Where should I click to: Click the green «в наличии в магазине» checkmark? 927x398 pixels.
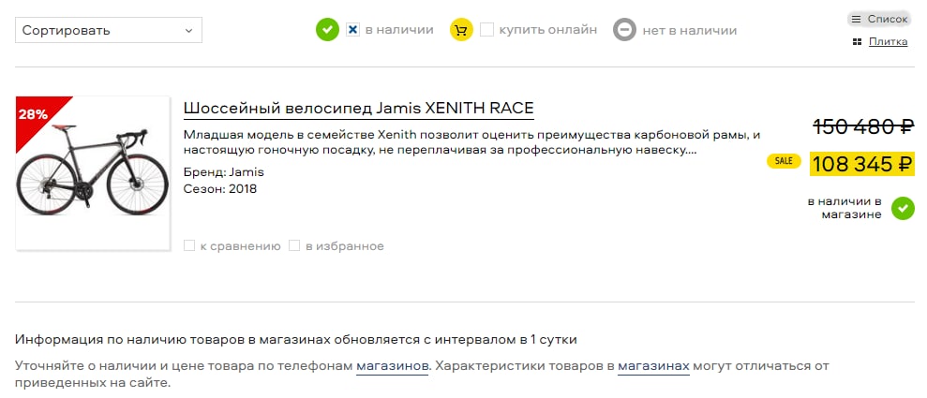click(x=903, y=208)
